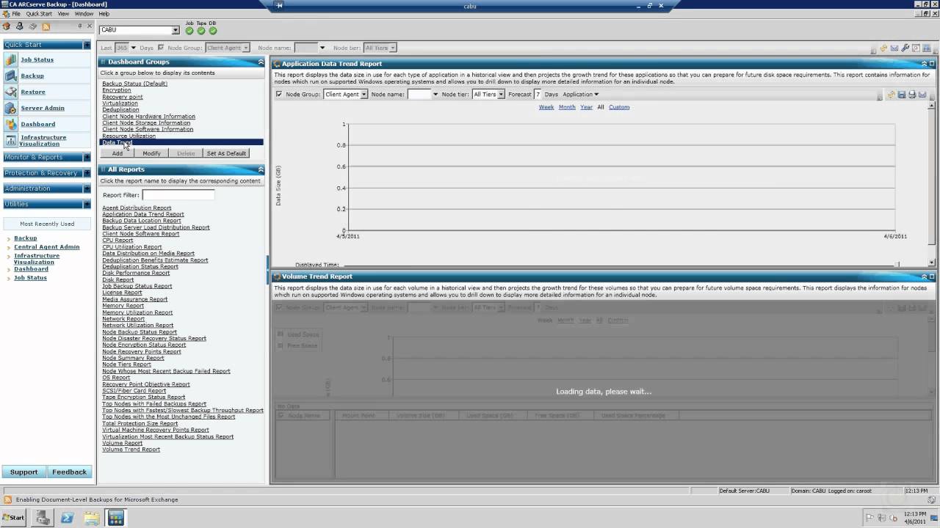This screenshot has height=528, width=940.
Task: Click the refresh icon in the dashboard toolbar
Action: (884, 48)
